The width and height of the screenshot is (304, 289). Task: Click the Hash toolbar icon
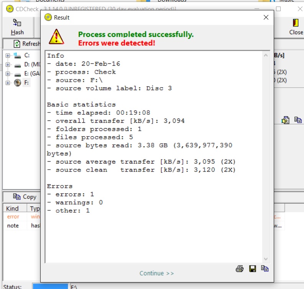(17, 23)
